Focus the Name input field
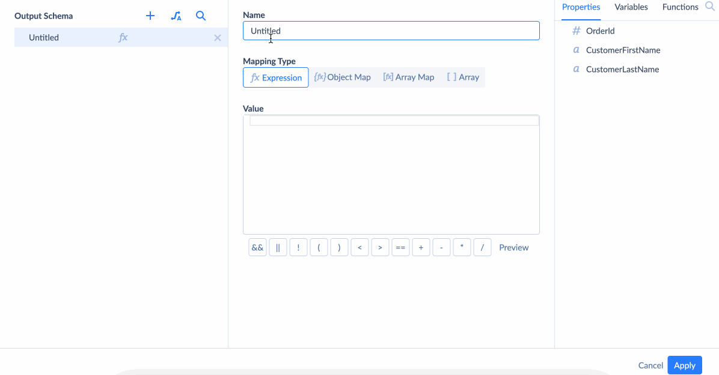This screenshot has height=375, width=719. tap(391, 31)
